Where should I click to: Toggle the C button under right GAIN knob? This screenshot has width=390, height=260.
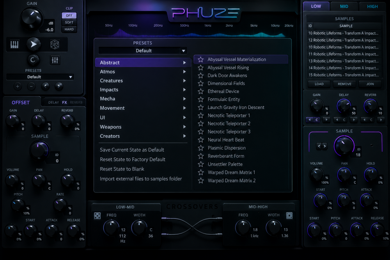(317, 120)
